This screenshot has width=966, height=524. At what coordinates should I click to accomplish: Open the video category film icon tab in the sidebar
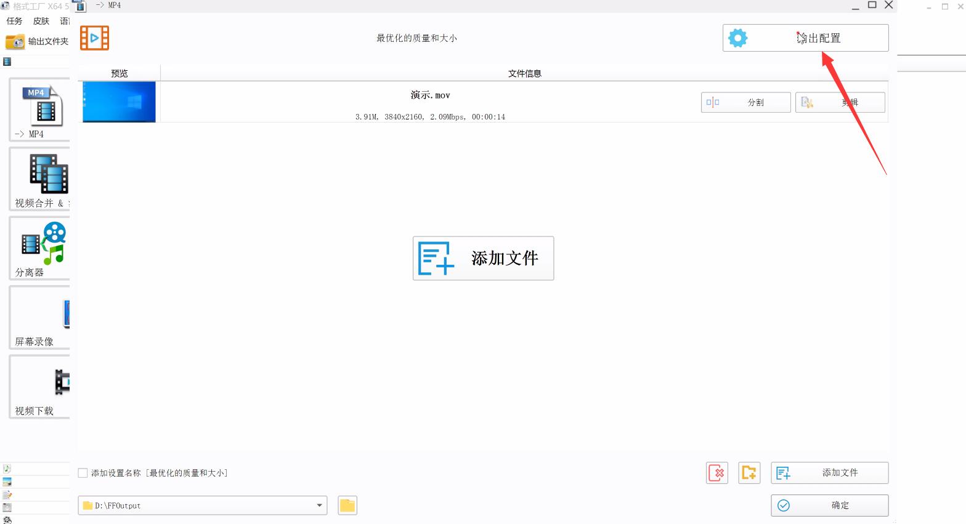tap(7, 62)
